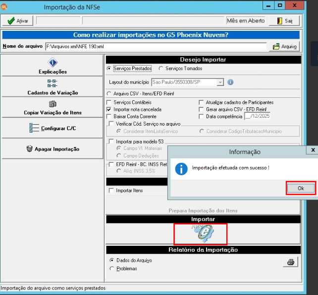Click Ok in Informação dialog

tap(301, 188)
